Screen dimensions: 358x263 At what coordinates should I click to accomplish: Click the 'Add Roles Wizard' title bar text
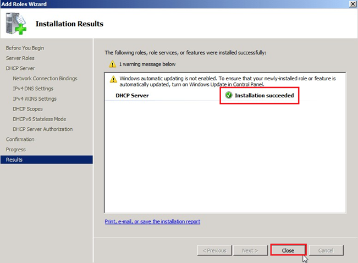tap(24, 4)
